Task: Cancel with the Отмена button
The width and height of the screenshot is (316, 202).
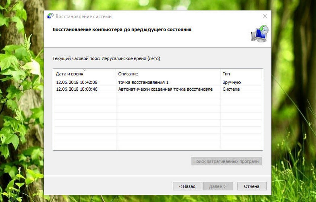Action: 252,186
